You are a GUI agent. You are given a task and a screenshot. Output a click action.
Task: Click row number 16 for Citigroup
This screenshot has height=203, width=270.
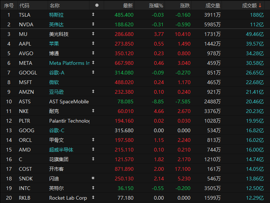(x=9, y=159)
